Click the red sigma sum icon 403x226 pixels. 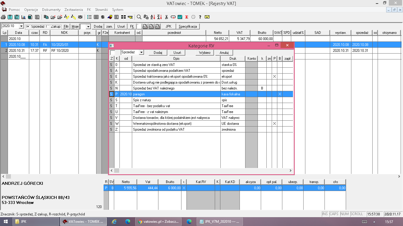coord(187,17)
